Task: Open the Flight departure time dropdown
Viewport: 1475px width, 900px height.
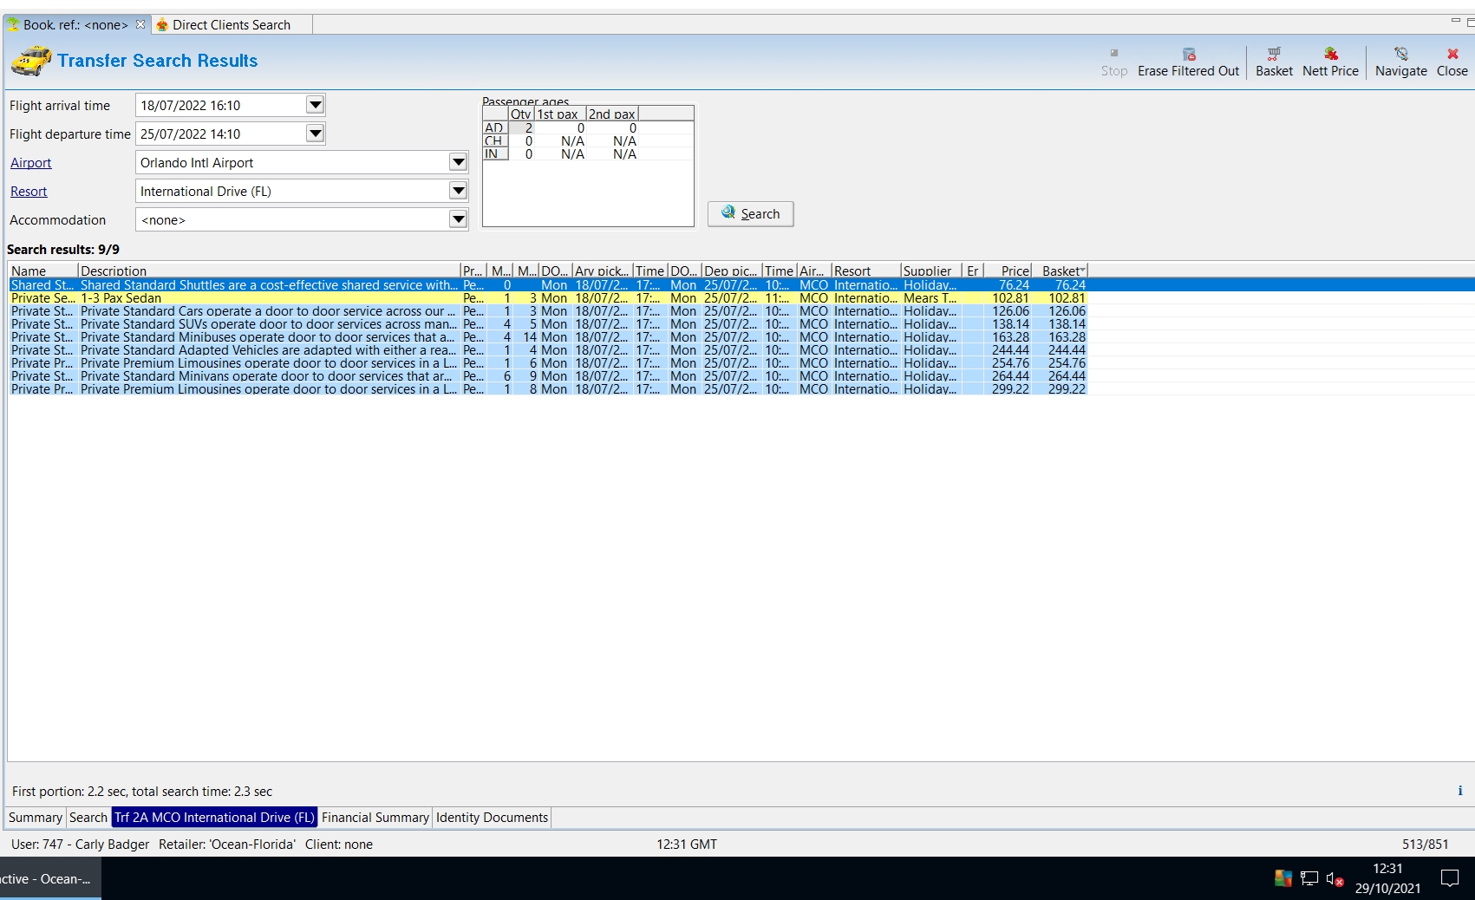Action: point(316,134)
